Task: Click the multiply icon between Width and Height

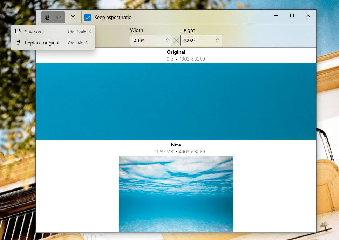Action: pyautogui.click(x=176, y=40)
